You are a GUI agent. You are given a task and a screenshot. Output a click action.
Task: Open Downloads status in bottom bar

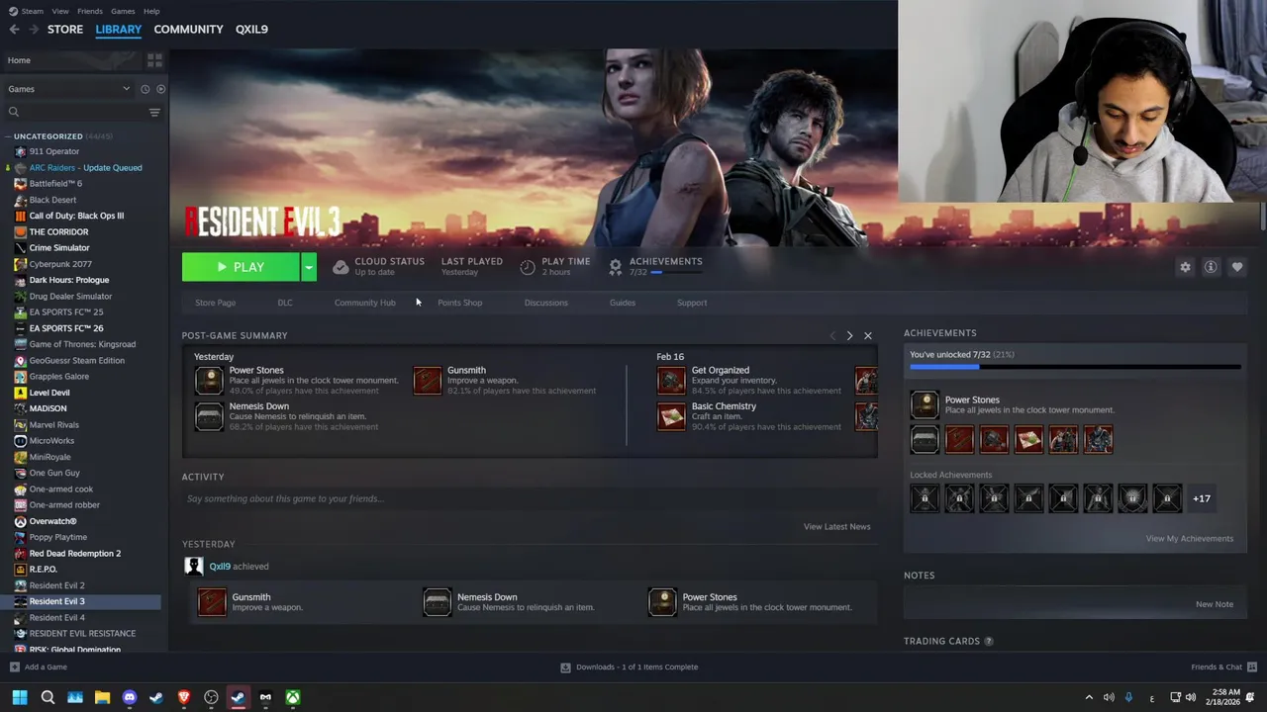(x=630, y=667)
